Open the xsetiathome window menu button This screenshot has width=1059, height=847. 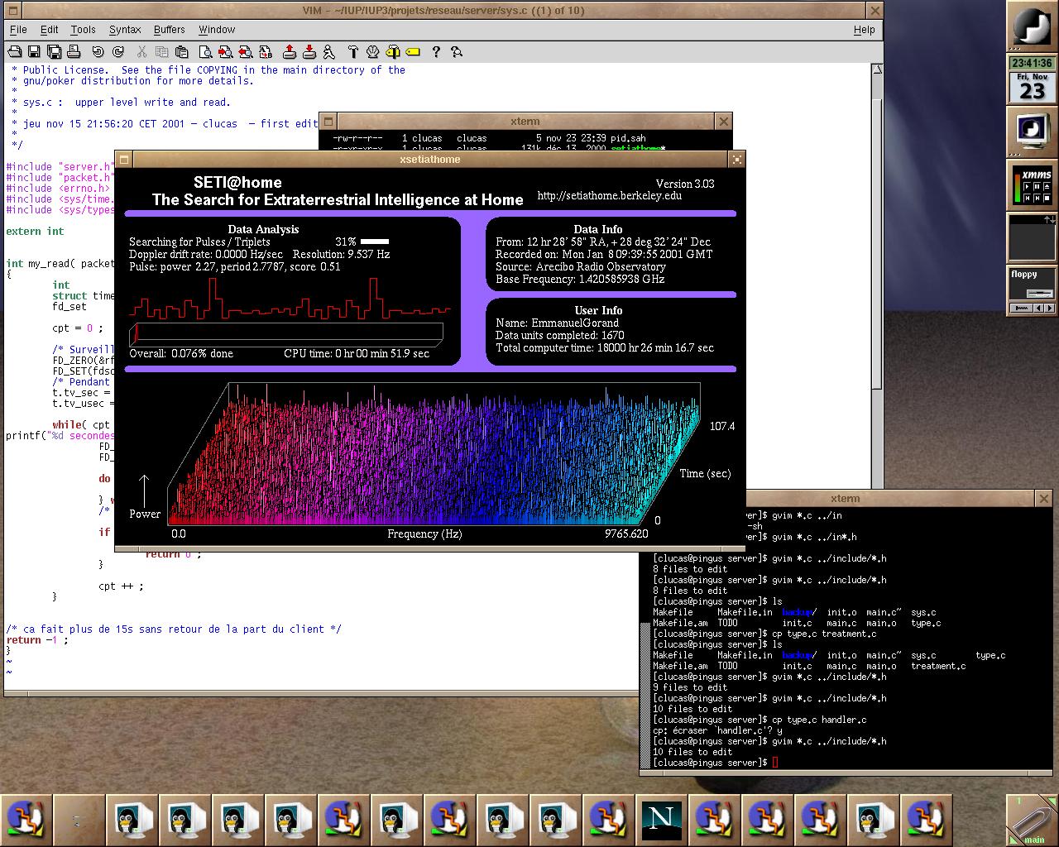[x=123, y=159]
